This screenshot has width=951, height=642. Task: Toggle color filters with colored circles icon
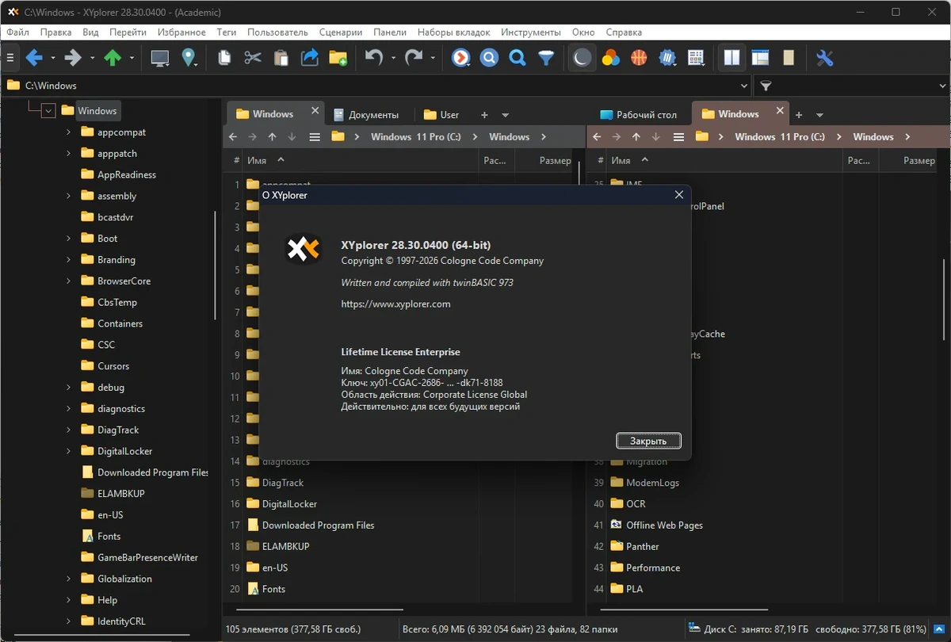tap(611, 58)
